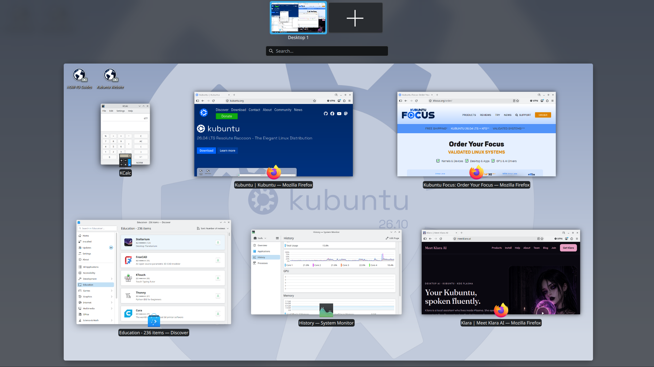The image size is (654, 367).
Task: Open YouTube icon on Kubuntu page
Action: click(x=339, y=113)
